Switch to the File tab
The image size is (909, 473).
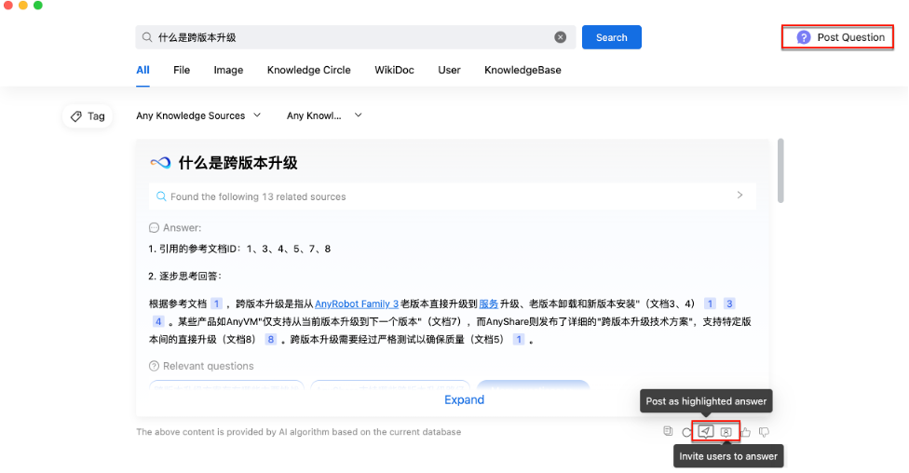[182, 70]
